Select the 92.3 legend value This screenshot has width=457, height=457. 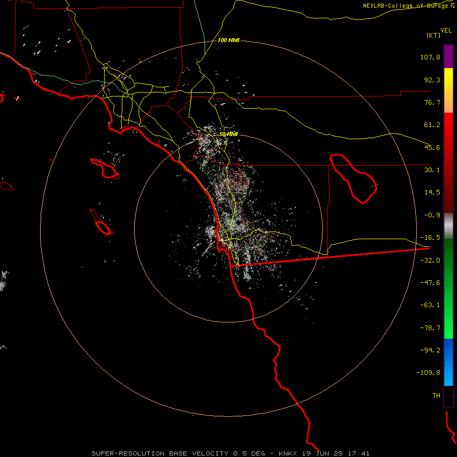pyautogui.click(x=432, y=80)
